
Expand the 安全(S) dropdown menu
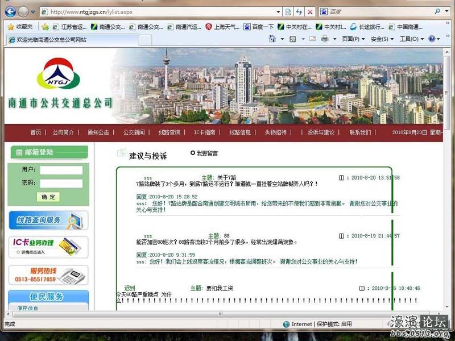pyautogui.click(x=382, y=39)
